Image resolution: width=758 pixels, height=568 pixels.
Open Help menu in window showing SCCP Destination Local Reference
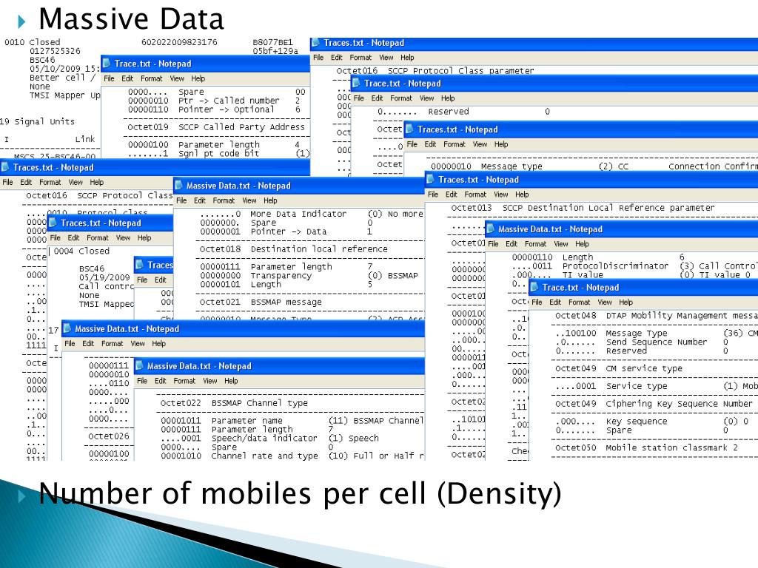[x=522, y=195]
